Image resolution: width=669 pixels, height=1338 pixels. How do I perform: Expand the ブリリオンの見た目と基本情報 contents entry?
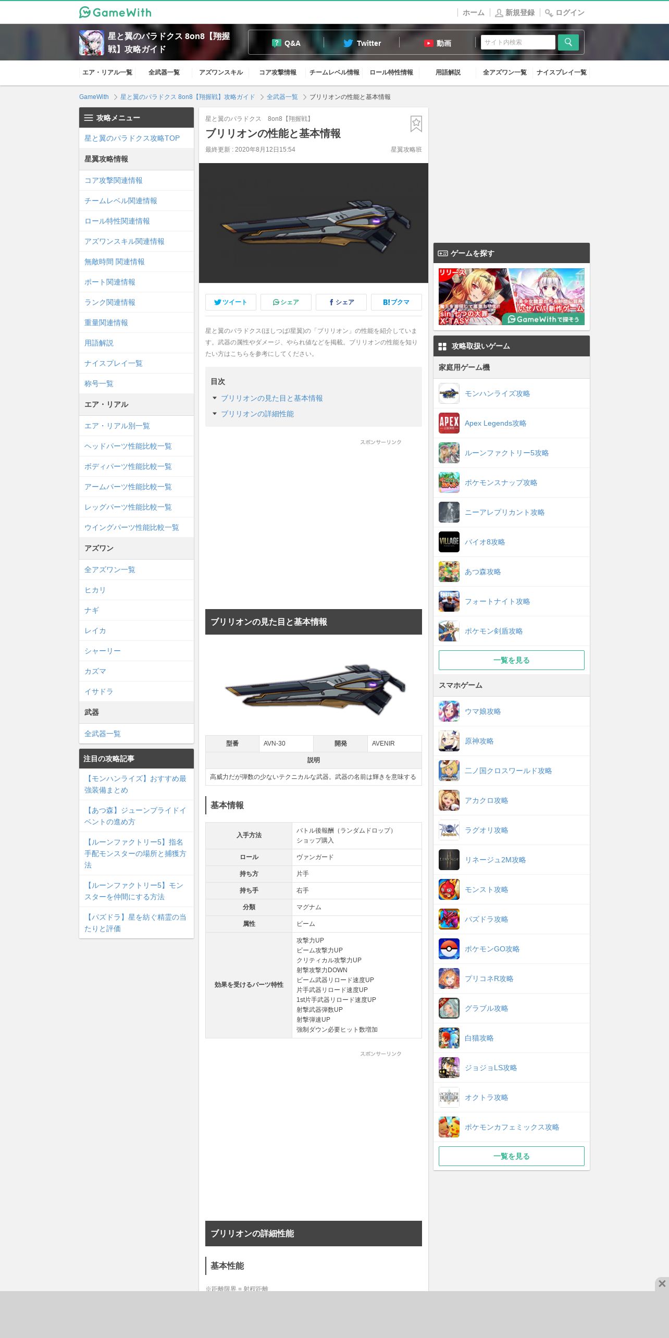pos(271,398)
